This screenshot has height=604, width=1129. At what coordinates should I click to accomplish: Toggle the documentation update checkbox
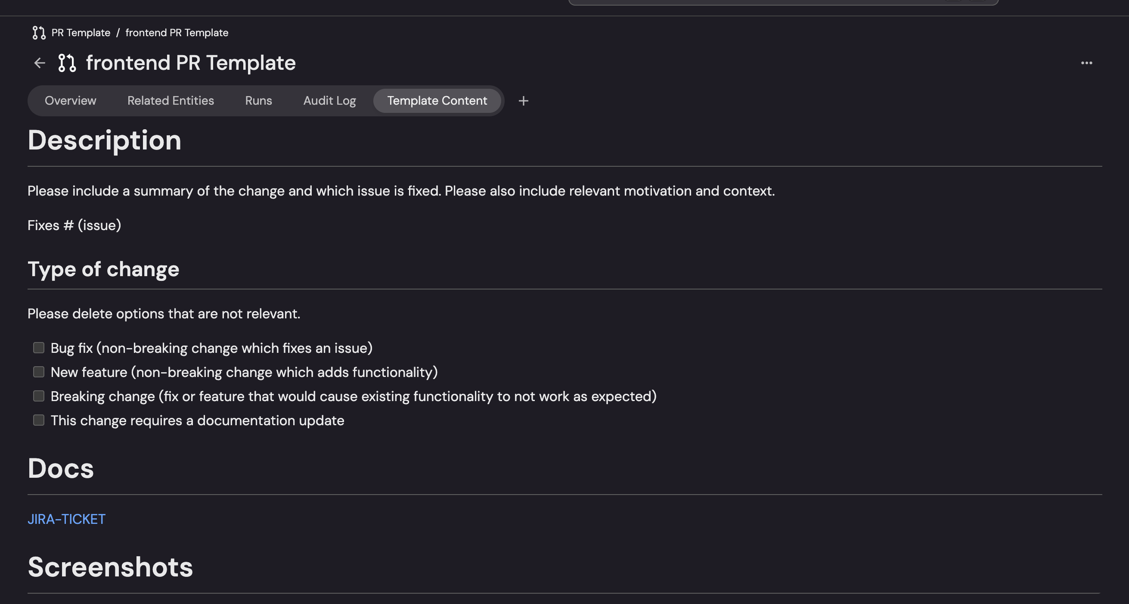click(x=39, y=420)
